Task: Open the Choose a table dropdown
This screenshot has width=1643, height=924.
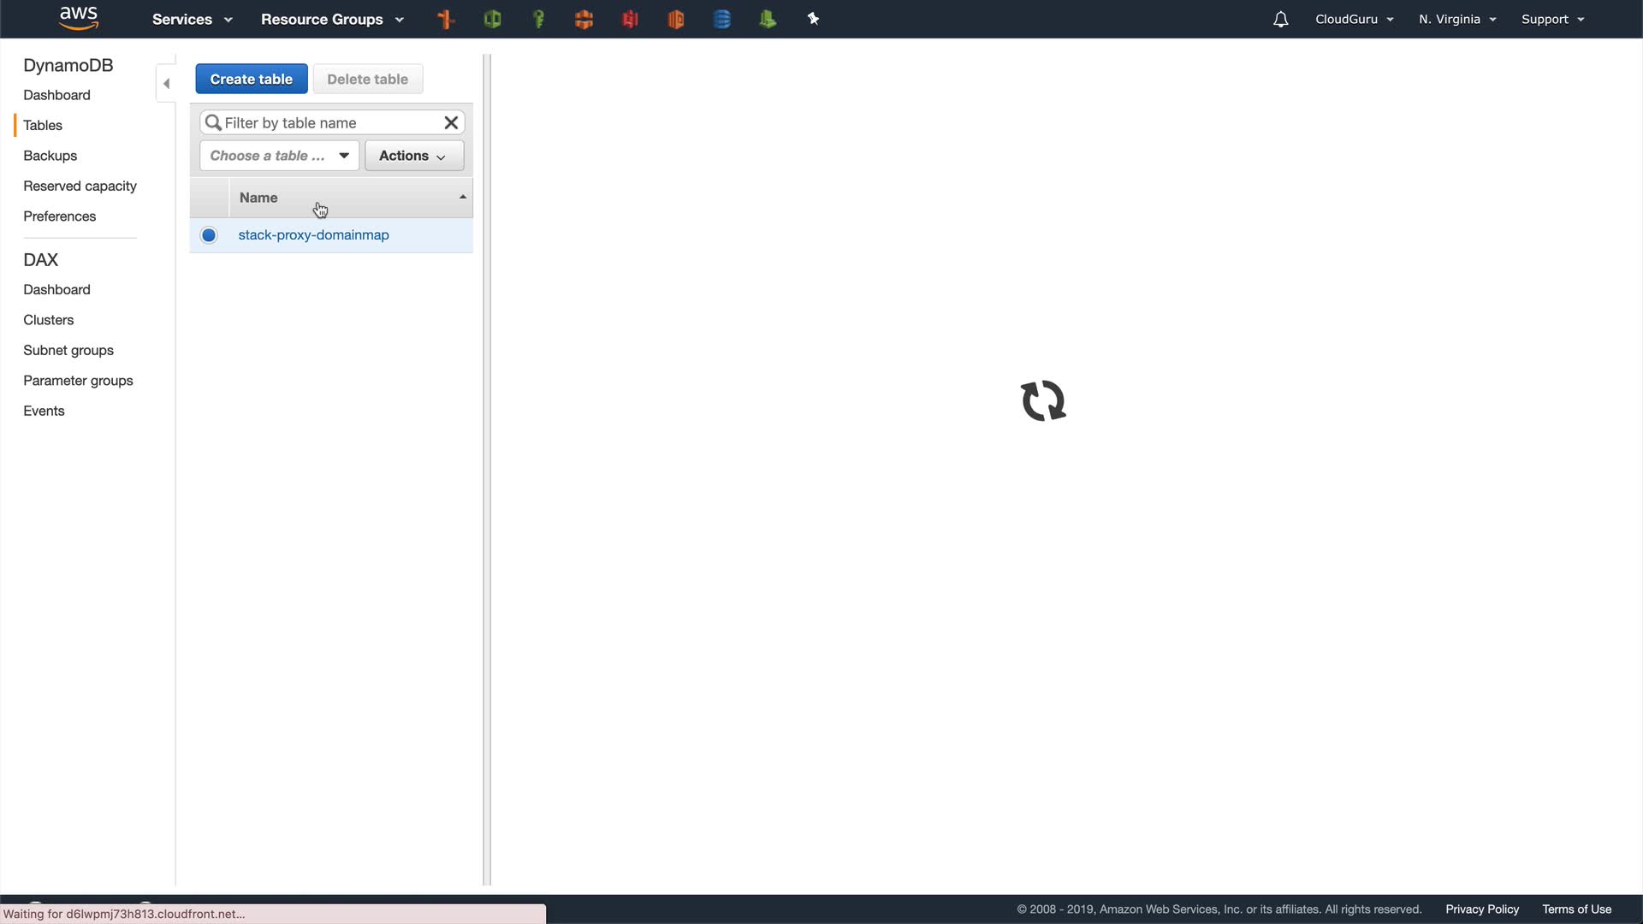Action: click(x=279, y=156)
